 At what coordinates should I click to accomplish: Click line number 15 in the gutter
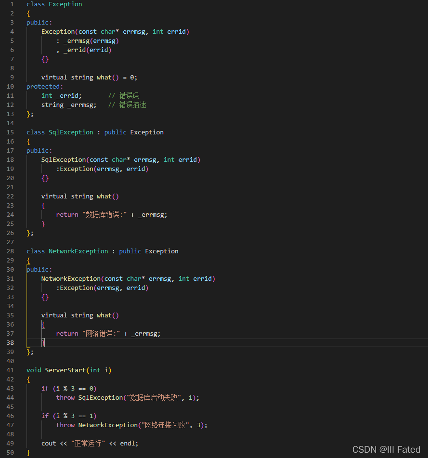(10, 132)
